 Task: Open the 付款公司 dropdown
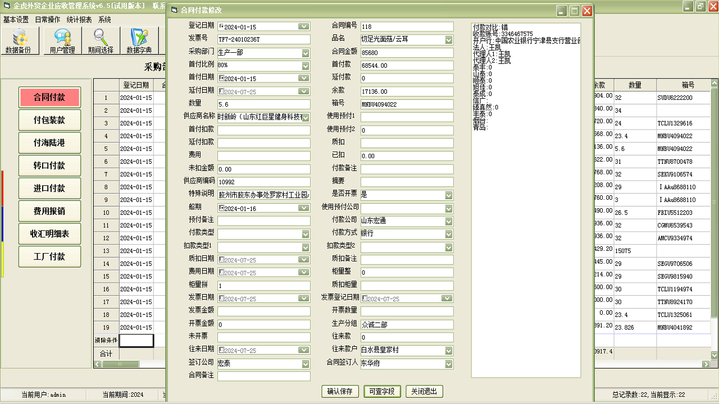(x=449, y=221)
